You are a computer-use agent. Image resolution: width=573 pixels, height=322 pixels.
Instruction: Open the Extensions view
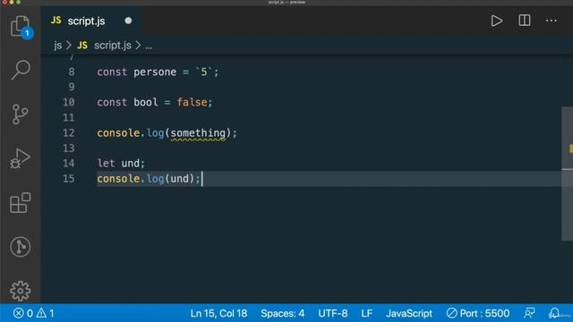point(20,203)
